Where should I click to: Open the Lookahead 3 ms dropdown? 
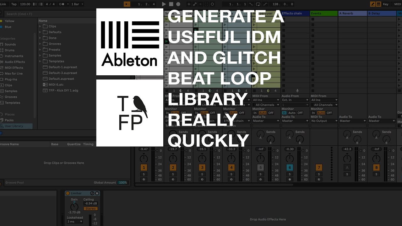75,222
